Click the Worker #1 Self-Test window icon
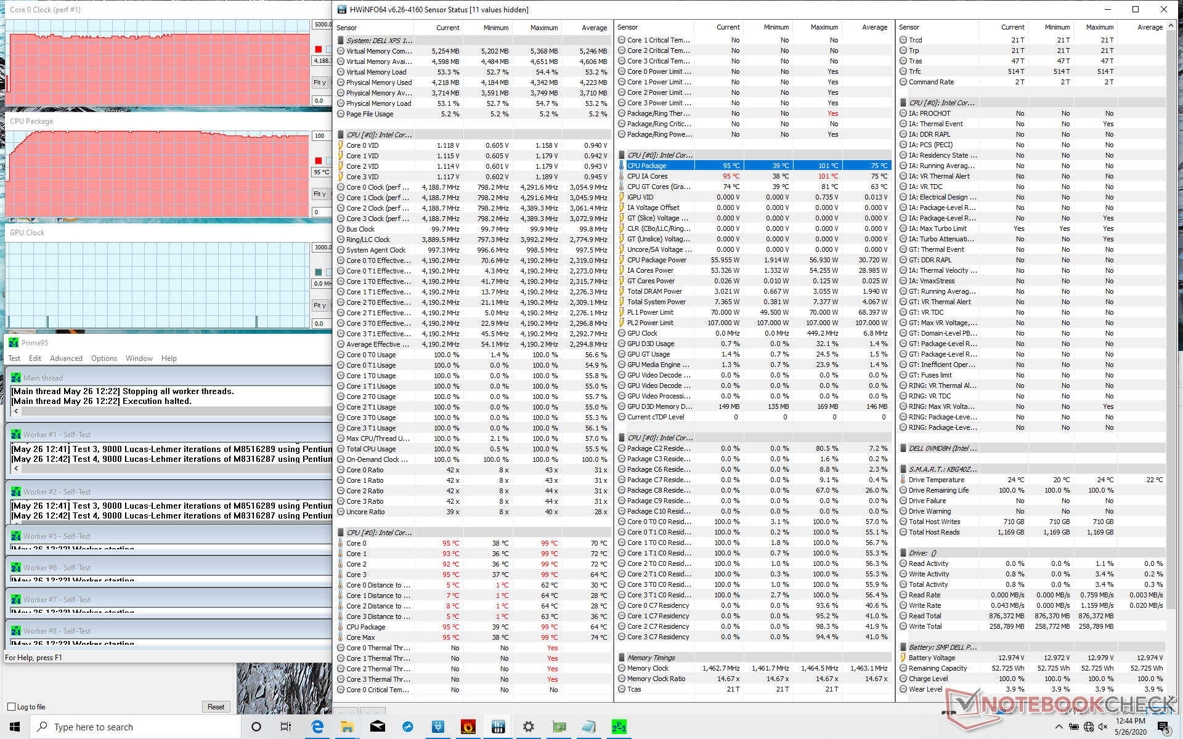 16,434
